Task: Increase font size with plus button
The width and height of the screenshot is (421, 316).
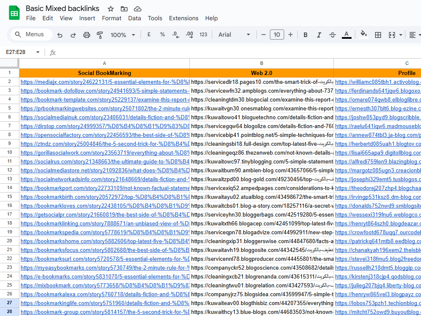Action: (x=290, y=35)
